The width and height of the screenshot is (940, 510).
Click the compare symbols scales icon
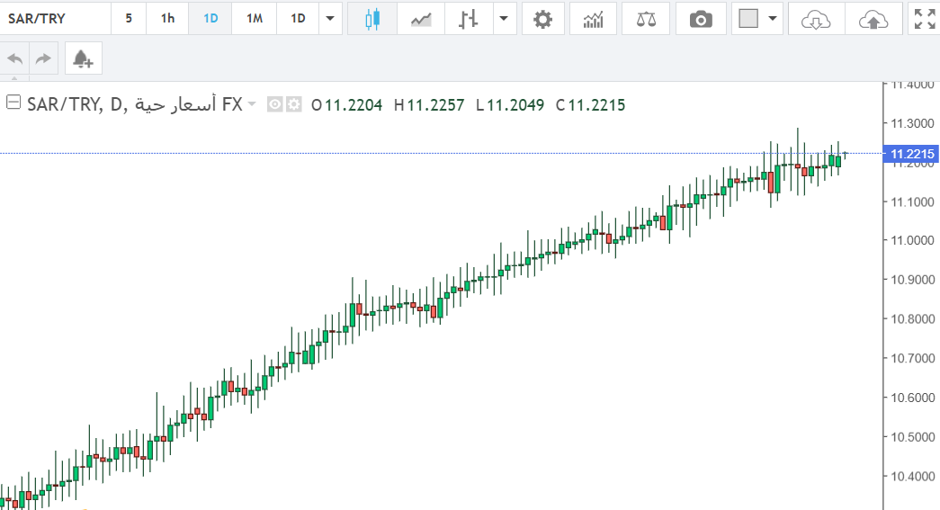pyautogui.click(x=646, y=19)
